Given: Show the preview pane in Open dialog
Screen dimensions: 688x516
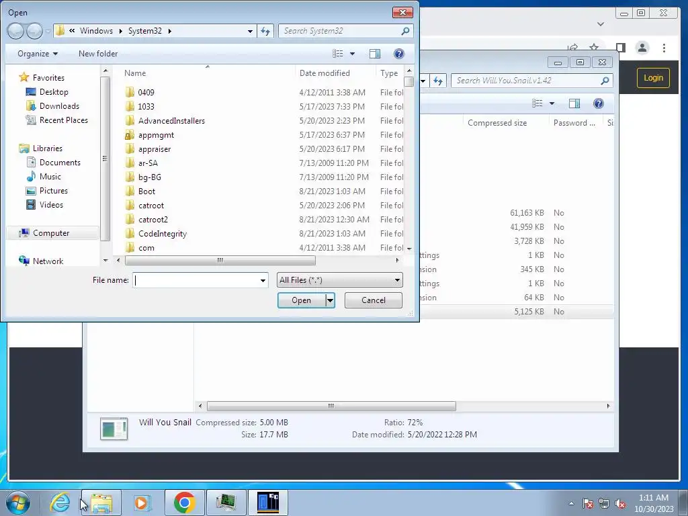Looking at the screenshot, I should (x=375, y=54).
